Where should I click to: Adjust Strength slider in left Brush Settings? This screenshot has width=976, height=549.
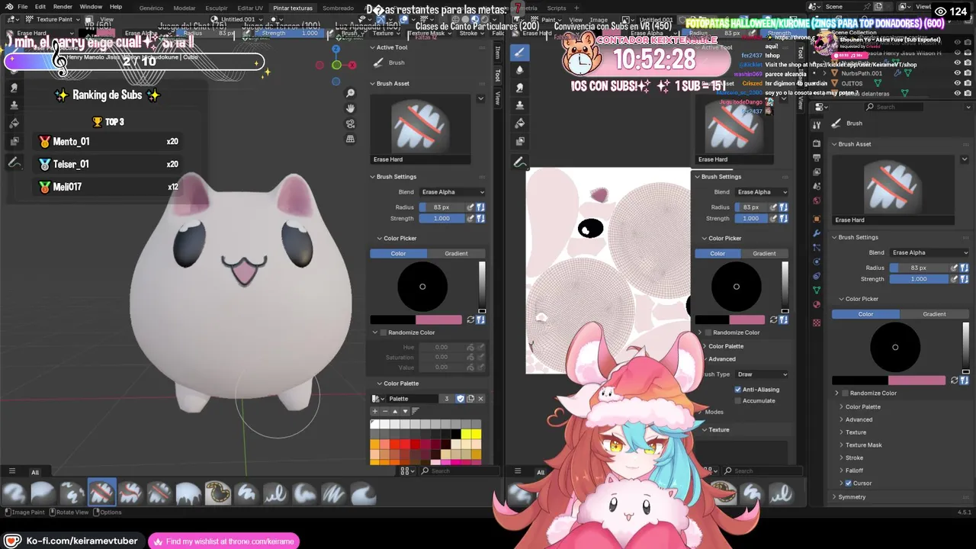pos(441,218)
